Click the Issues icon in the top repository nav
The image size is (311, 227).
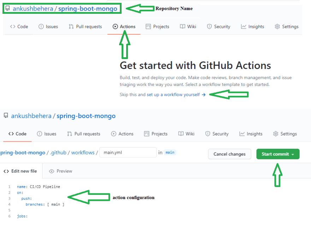click(41, 27)
